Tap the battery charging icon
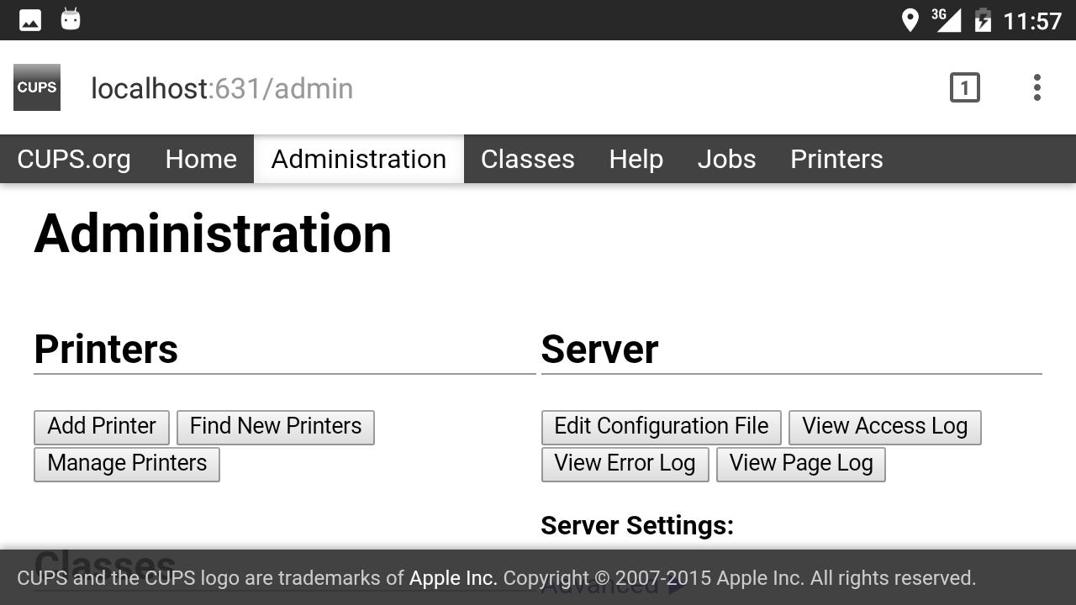The height and width of the screenshot is (605, 1076). point(983,20)
